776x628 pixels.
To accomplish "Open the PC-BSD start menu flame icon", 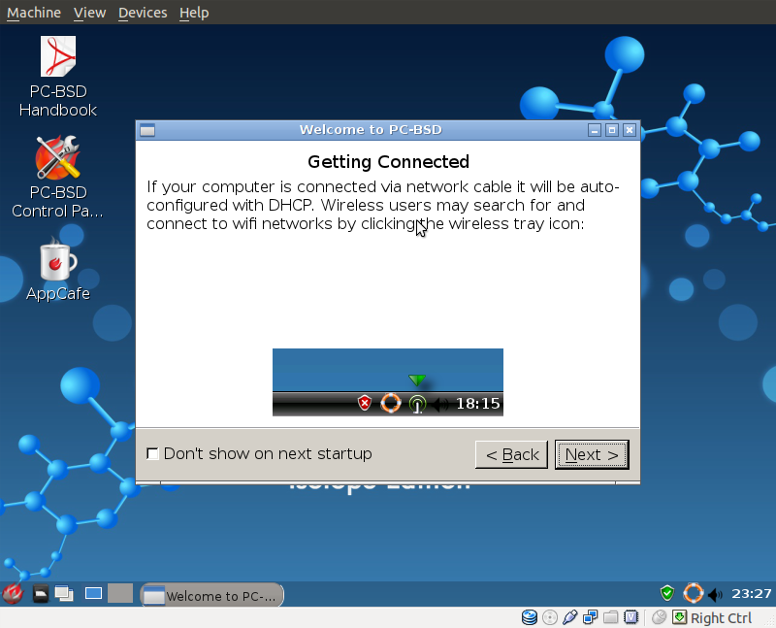I will point(13,593).
